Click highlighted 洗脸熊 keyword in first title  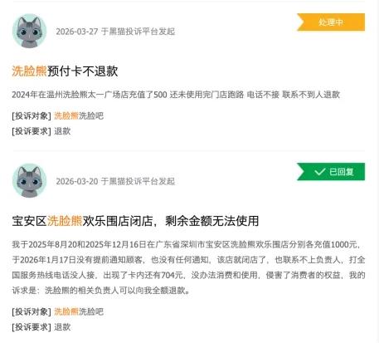coord(30,71)
